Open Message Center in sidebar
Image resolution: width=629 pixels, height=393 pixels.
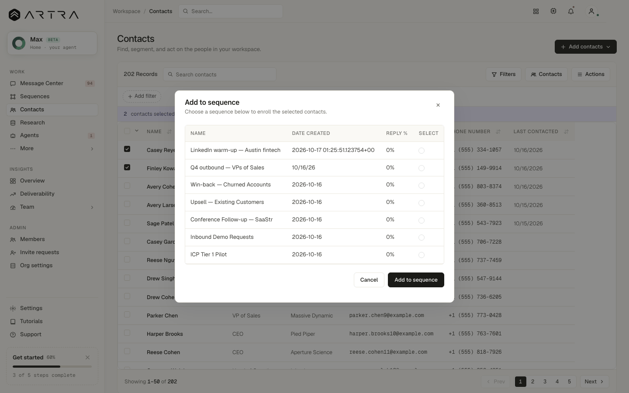coord(52,83)
